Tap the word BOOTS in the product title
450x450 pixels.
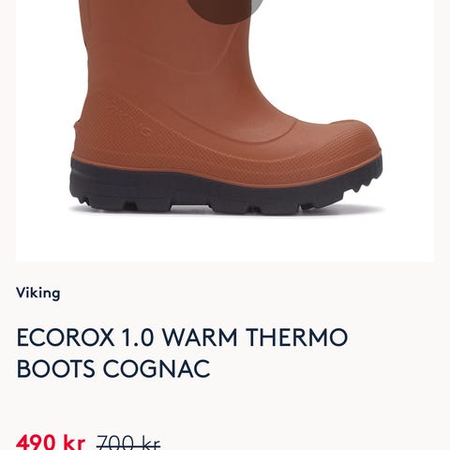[x=55, y=368]
